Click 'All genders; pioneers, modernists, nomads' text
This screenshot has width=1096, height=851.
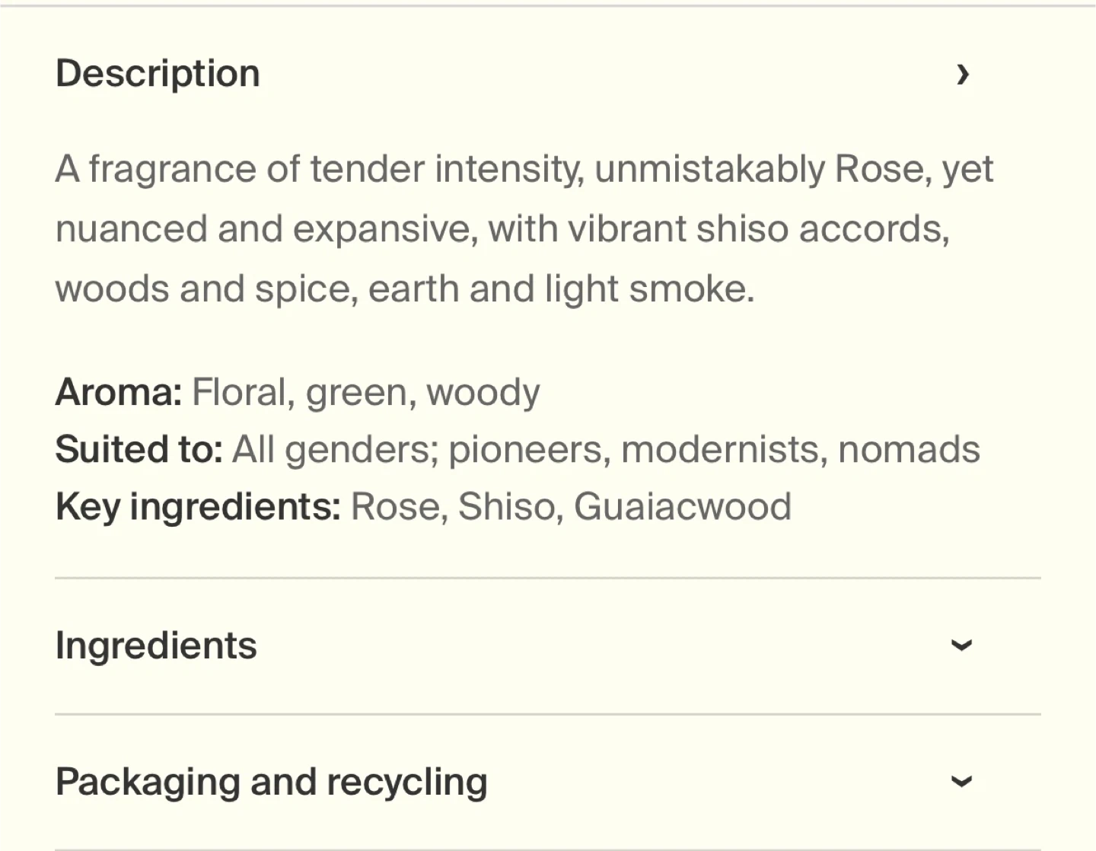coord(606,449)
